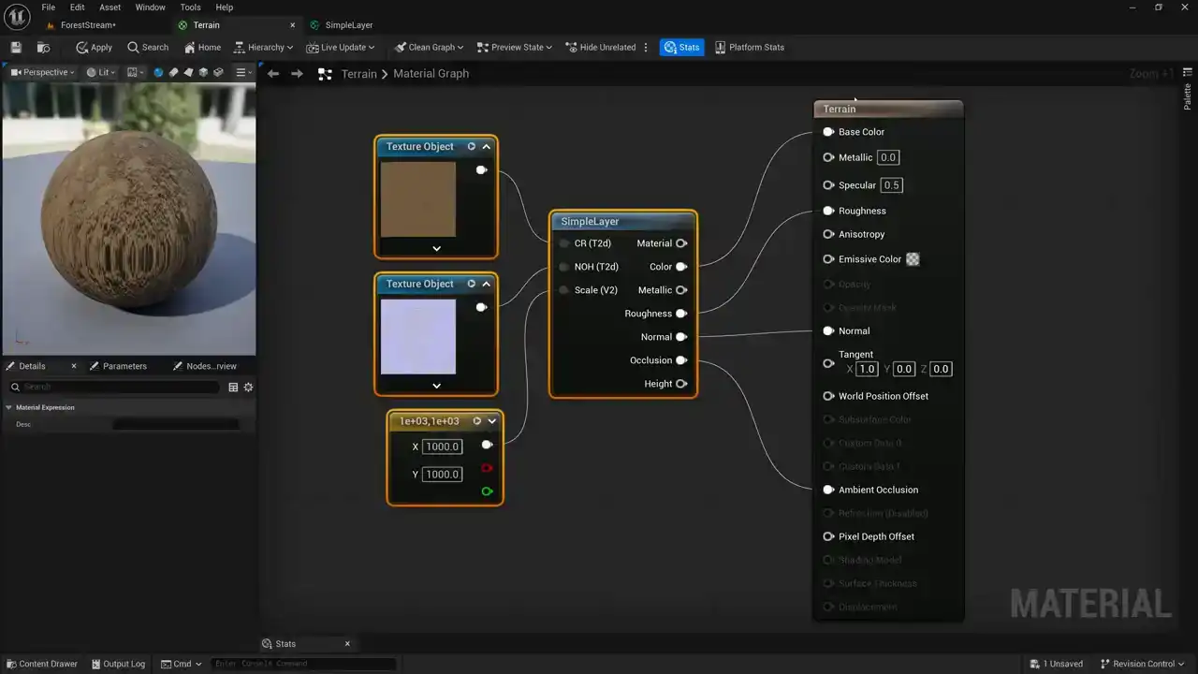
Task: Click the Browse to asset icon
Action: pyautogui.click(x=43, y=47)
